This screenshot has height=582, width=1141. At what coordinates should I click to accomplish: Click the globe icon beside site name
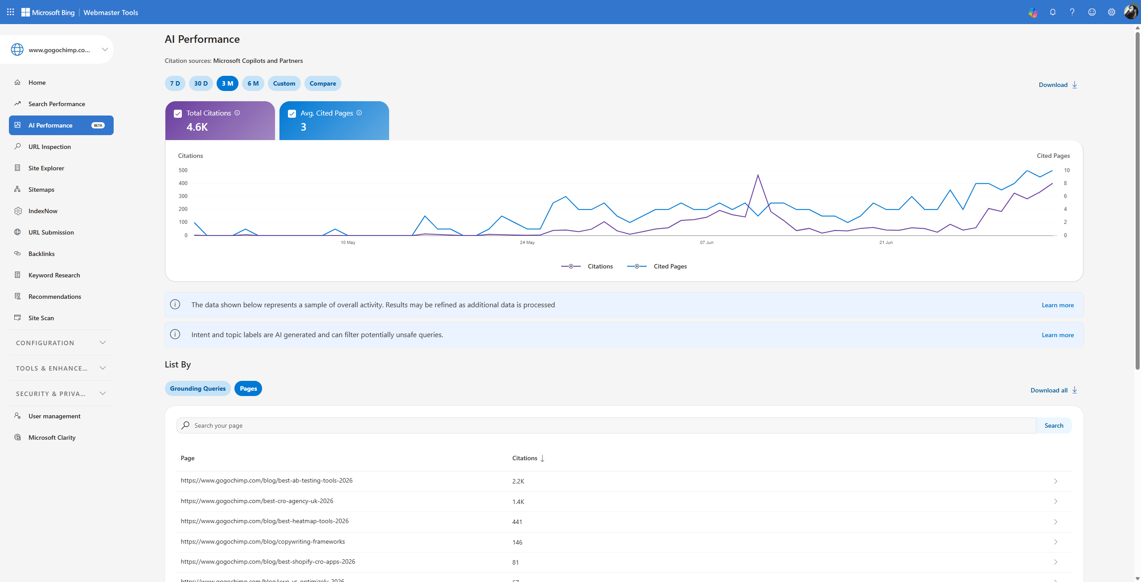point(17,50)
